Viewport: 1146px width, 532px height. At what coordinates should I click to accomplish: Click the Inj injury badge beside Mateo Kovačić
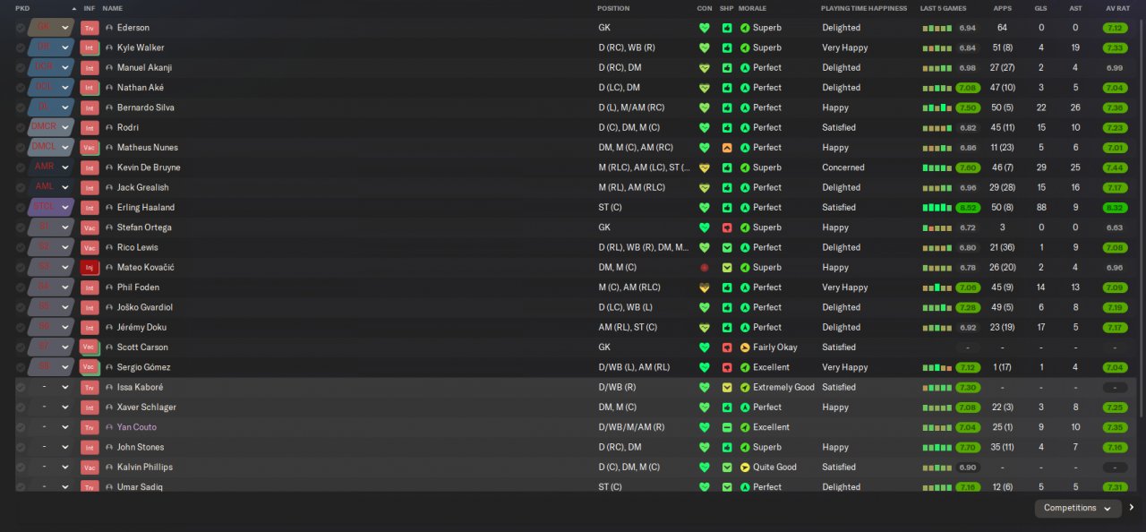click(x=90, y=268)
